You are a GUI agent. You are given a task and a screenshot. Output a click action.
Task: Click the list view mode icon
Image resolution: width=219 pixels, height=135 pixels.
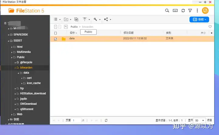(x=56, y=19)
